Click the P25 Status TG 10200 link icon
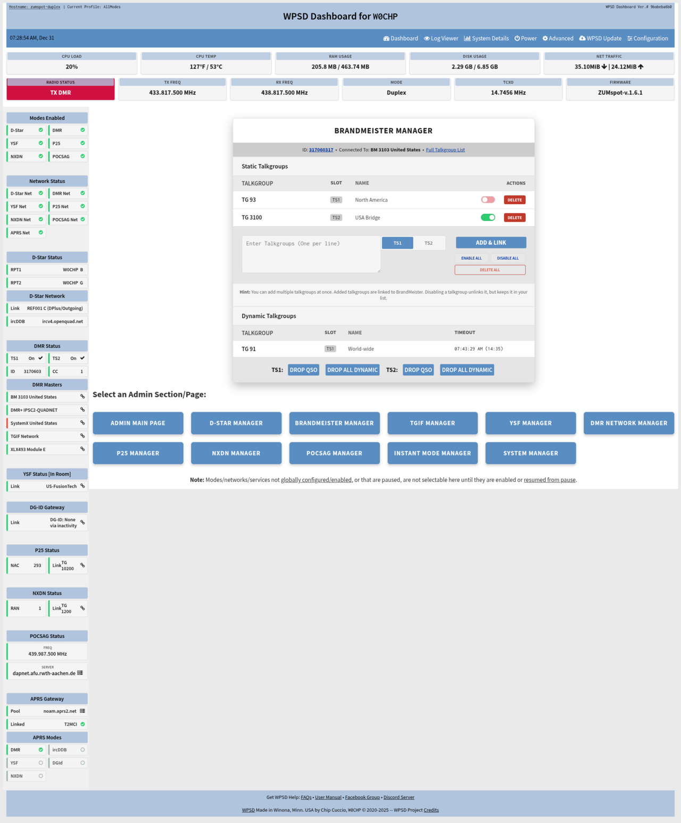 tap(82, 566)
